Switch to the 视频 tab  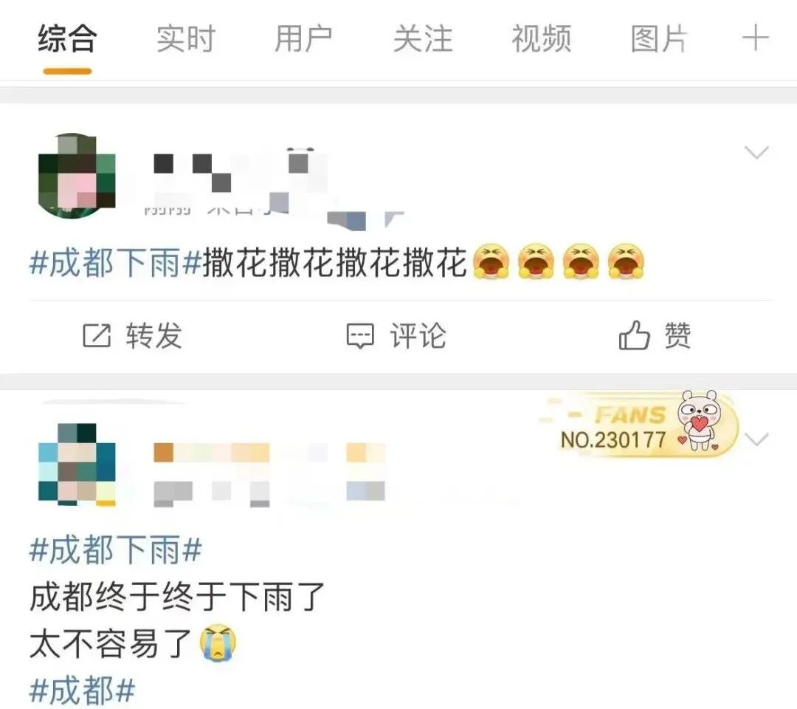click(x=542, y=38)
